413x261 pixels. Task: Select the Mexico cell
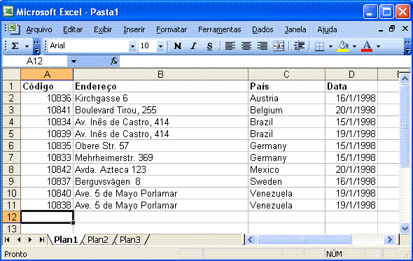click(x=286, y=169)
